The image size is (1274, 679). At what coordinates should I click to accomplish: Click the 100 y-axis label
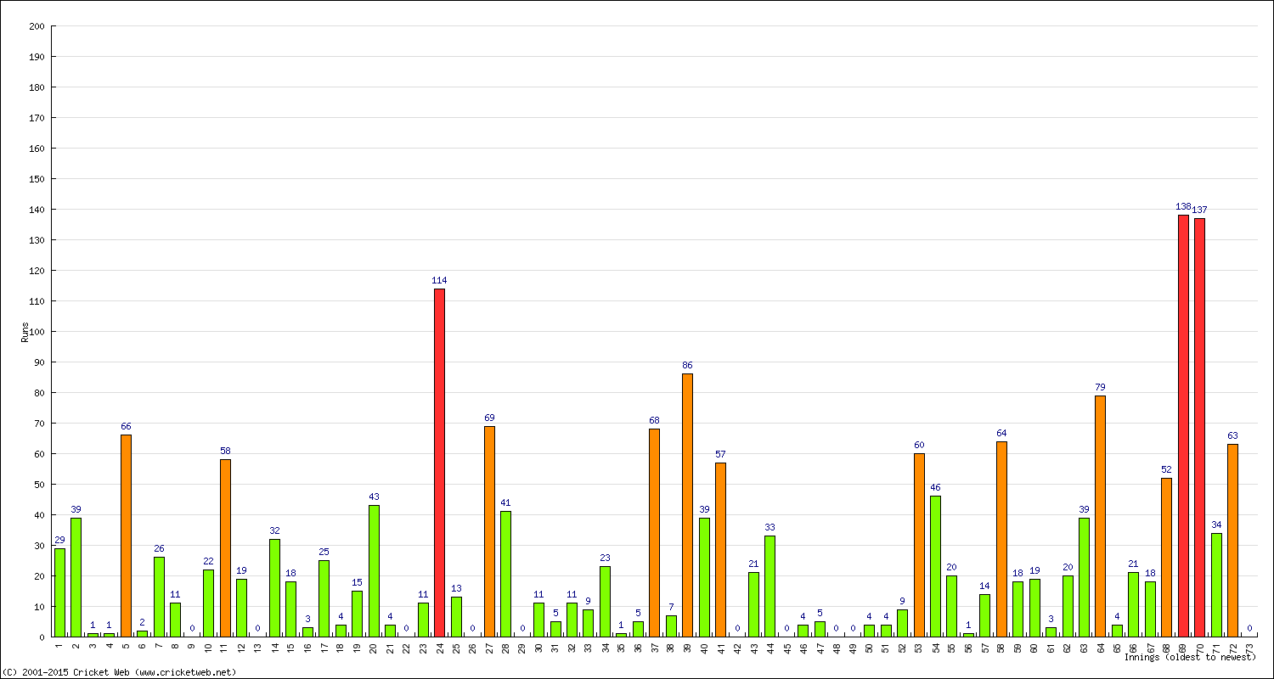point(37,332)
